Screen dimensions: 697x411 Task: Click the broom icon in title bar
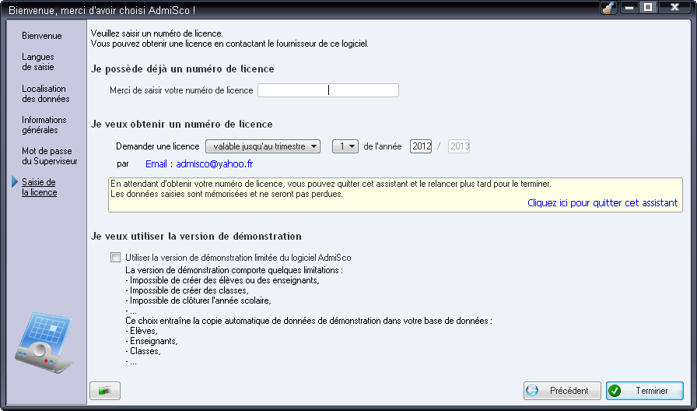[x=609, y=8]
